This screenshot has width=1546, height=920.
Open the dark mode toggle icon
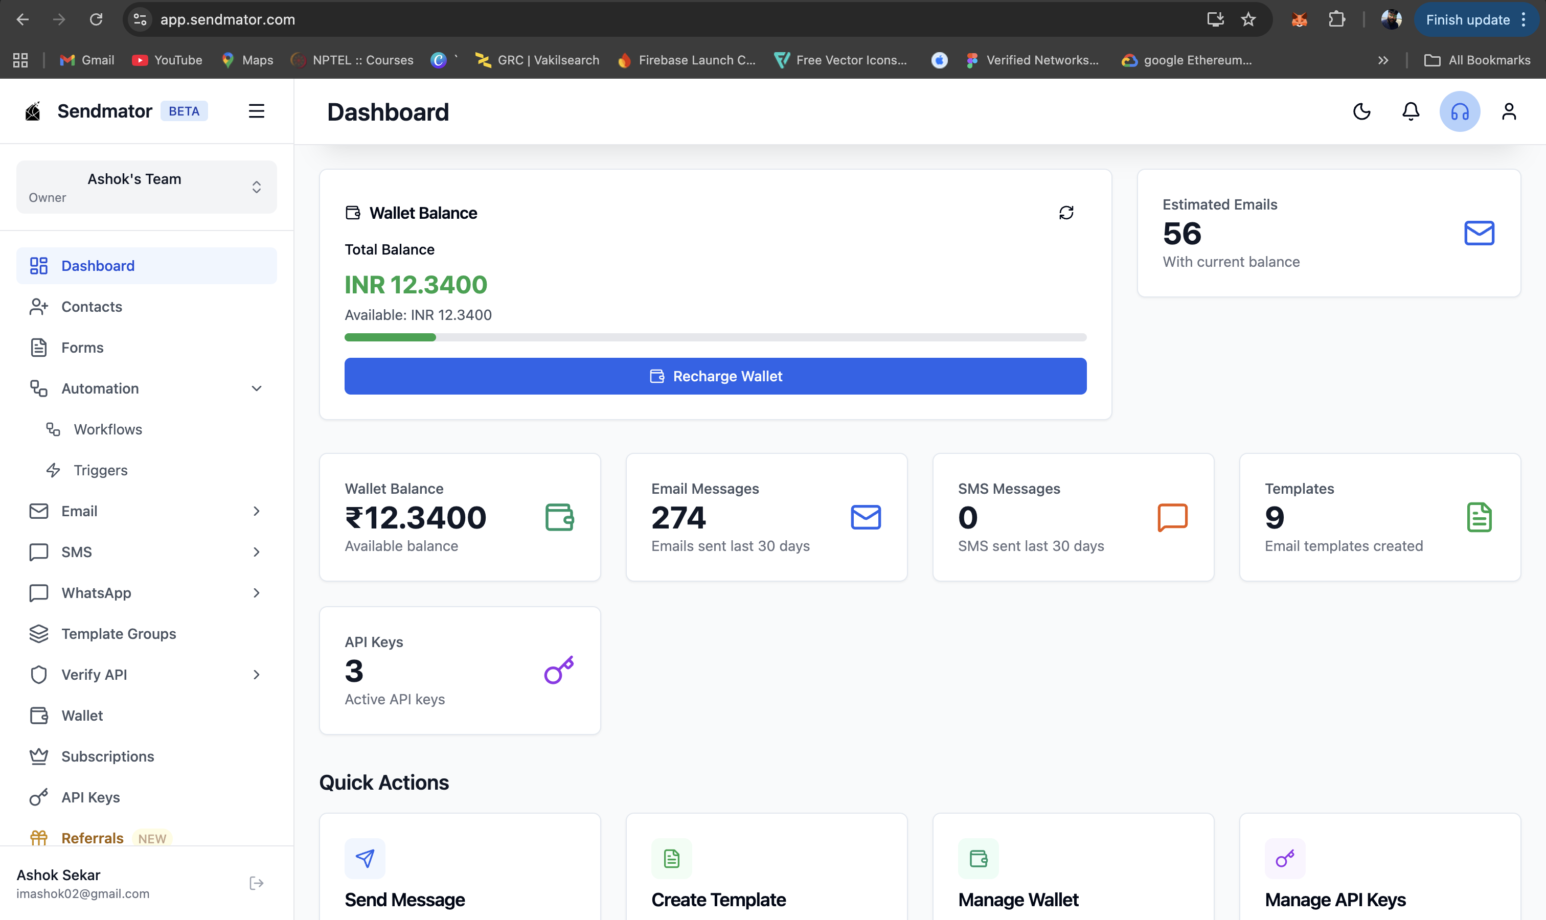[x=1362, y=111]
